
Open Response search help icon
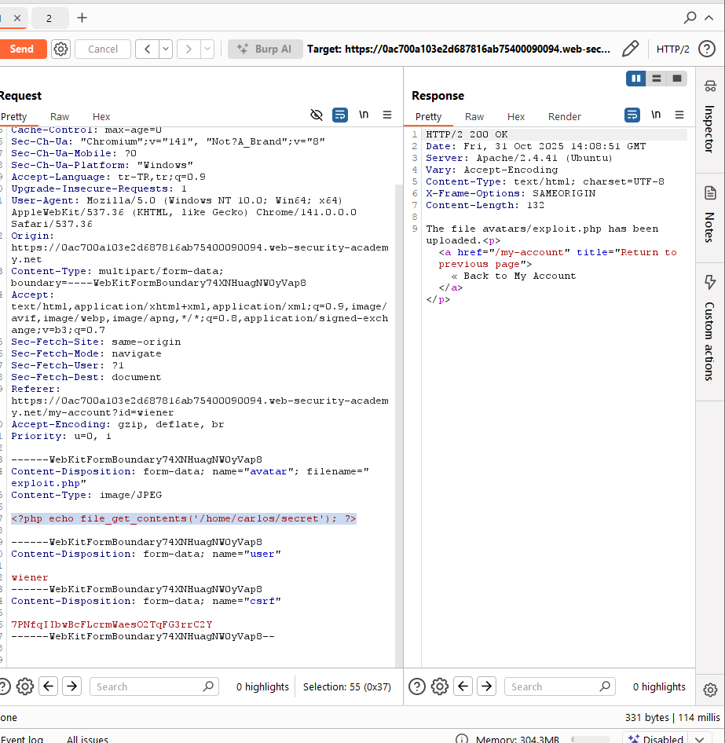click(417, 686)
